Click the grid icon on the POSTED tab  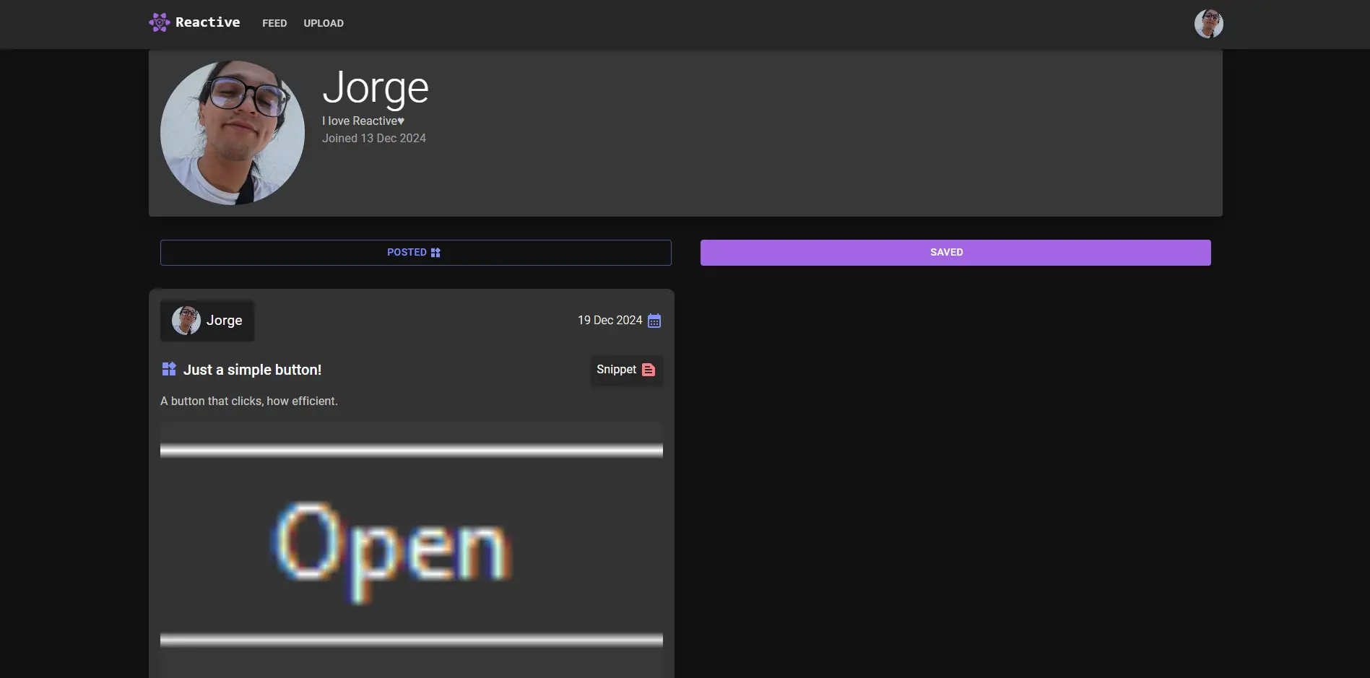(435, 253)
